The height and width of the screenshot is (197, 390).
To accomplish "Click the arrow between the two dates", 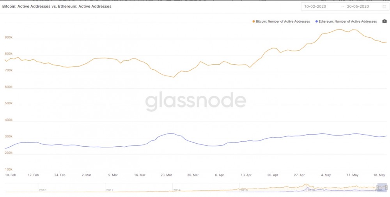I will (x=342, y=7).
